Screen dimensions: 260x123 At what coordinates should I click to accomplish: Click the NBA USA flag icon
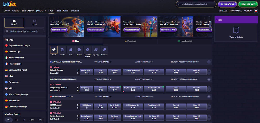[x=6, y=76]
